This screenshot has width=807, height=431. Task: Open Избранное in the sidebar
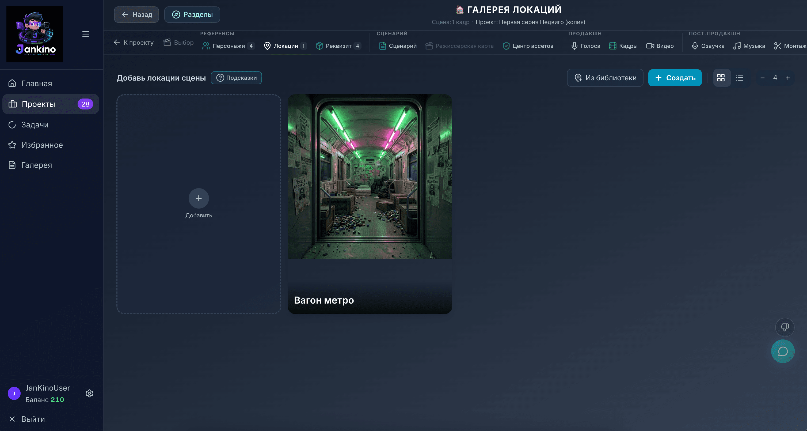[51, 145]
